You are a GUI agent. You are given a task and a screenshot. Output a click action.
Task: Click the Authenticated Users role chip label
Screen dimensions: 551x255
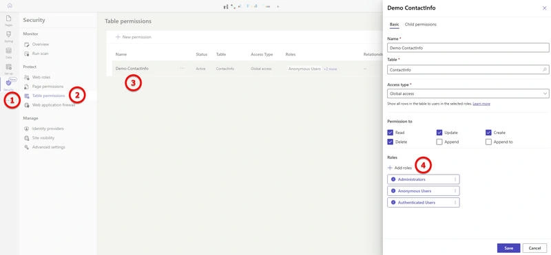417,202
